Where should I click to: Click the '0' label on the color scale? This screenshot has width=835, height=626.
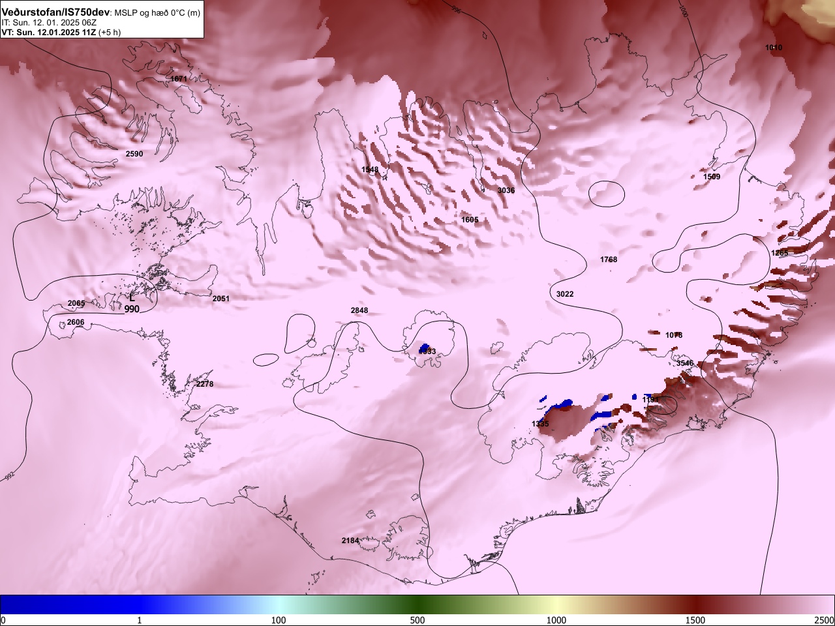point(3,619)
